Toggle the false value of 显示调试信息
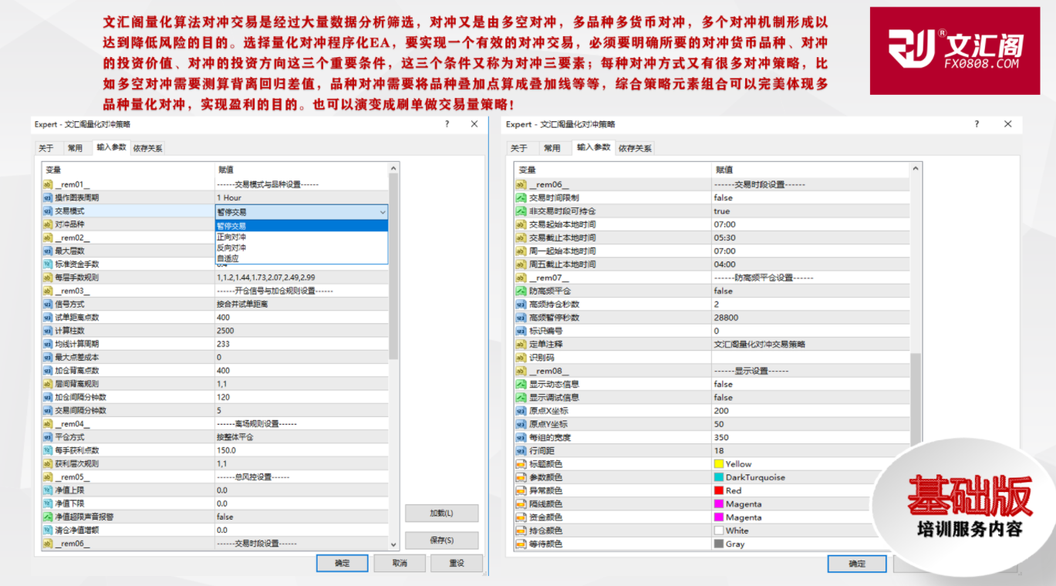 (723, 397)
